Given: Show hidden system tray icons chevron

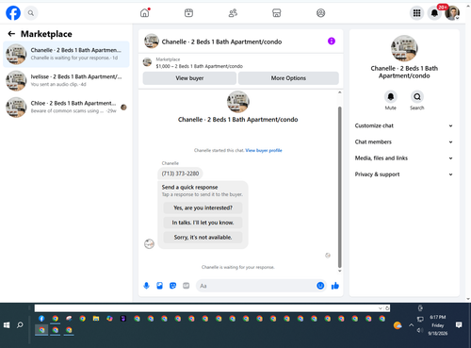Looking at the screenshot, I should pyautogui.click(x=411, y=325).
